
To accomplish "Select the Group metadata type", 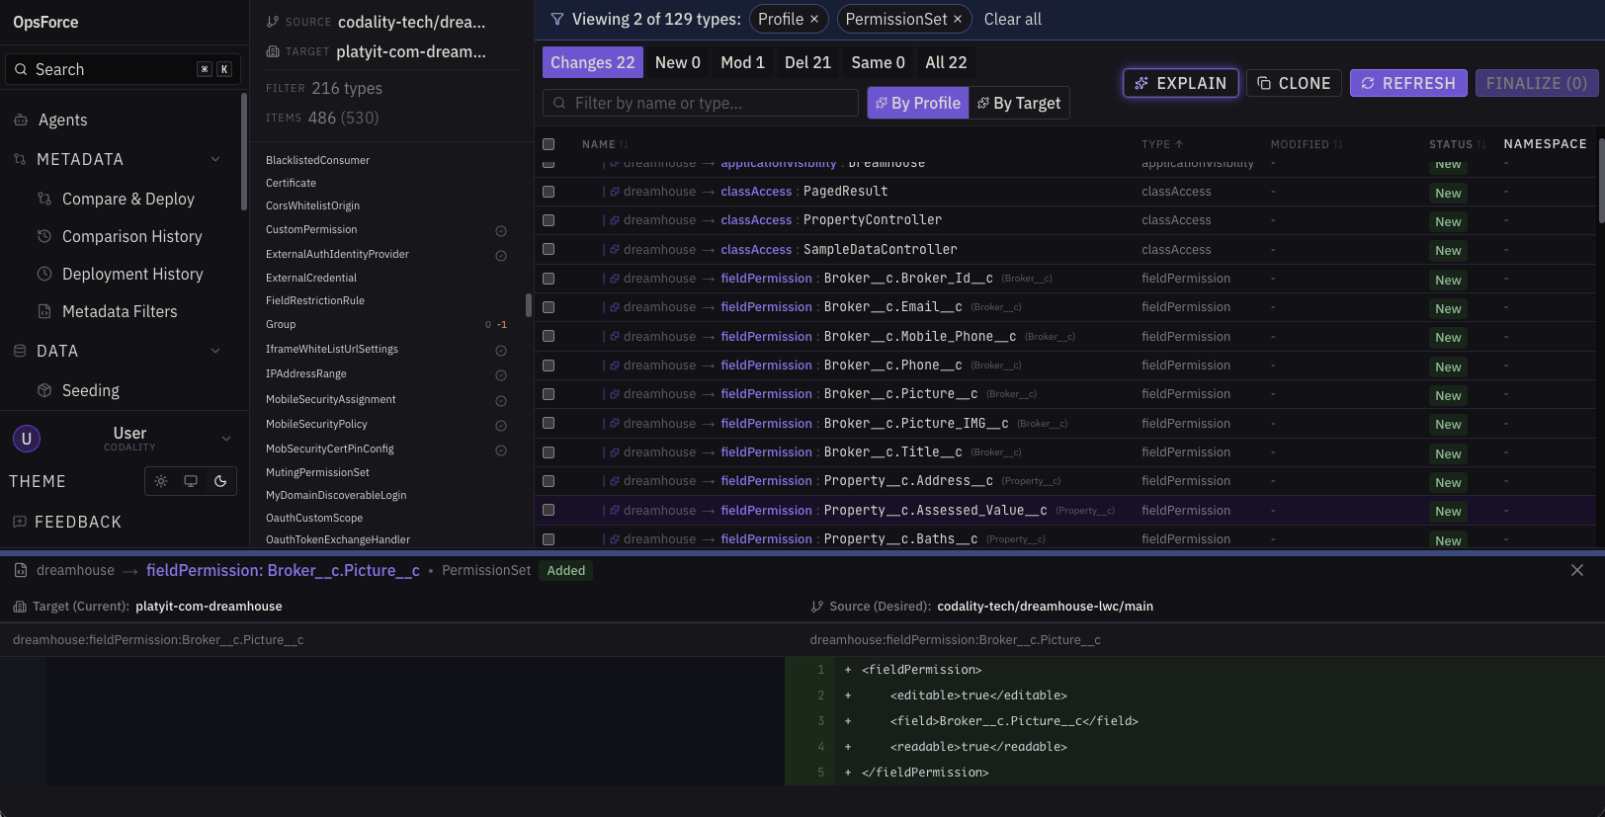I will tap(281, 324).
